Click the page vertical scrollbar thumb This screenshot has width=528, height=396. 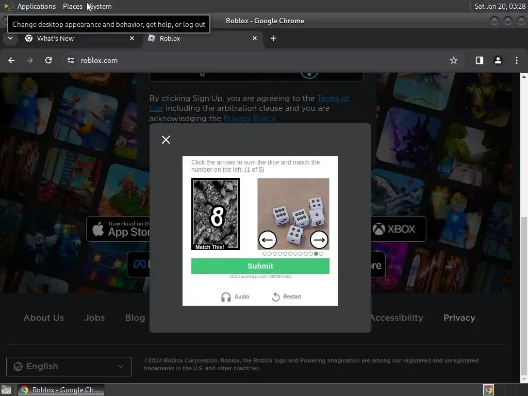[524, 296]
